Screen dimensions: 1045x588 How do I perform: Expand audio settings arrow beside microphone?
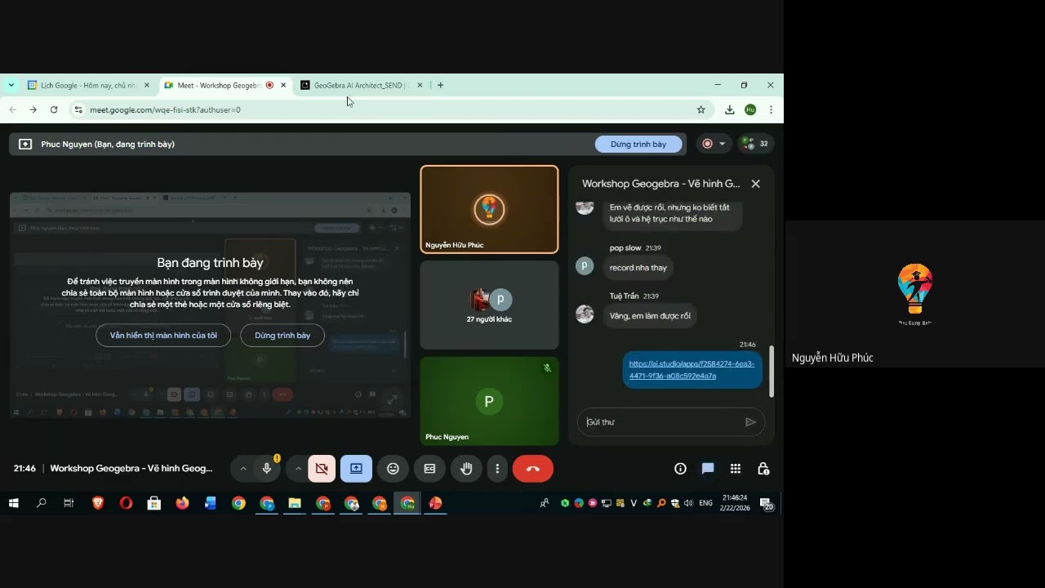(242, 469)
